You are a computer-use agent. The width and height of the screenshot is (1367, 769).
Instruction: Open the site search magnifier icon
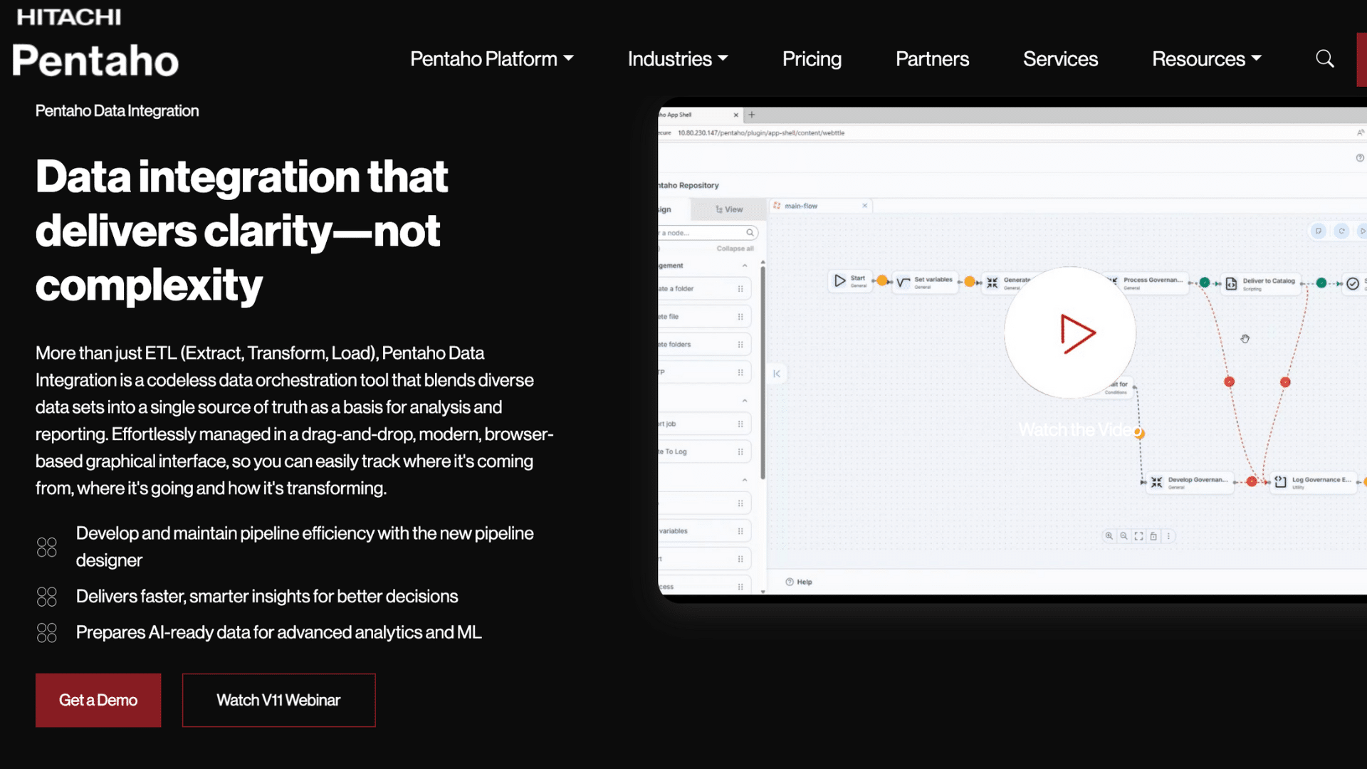(x=1324, y=58)
